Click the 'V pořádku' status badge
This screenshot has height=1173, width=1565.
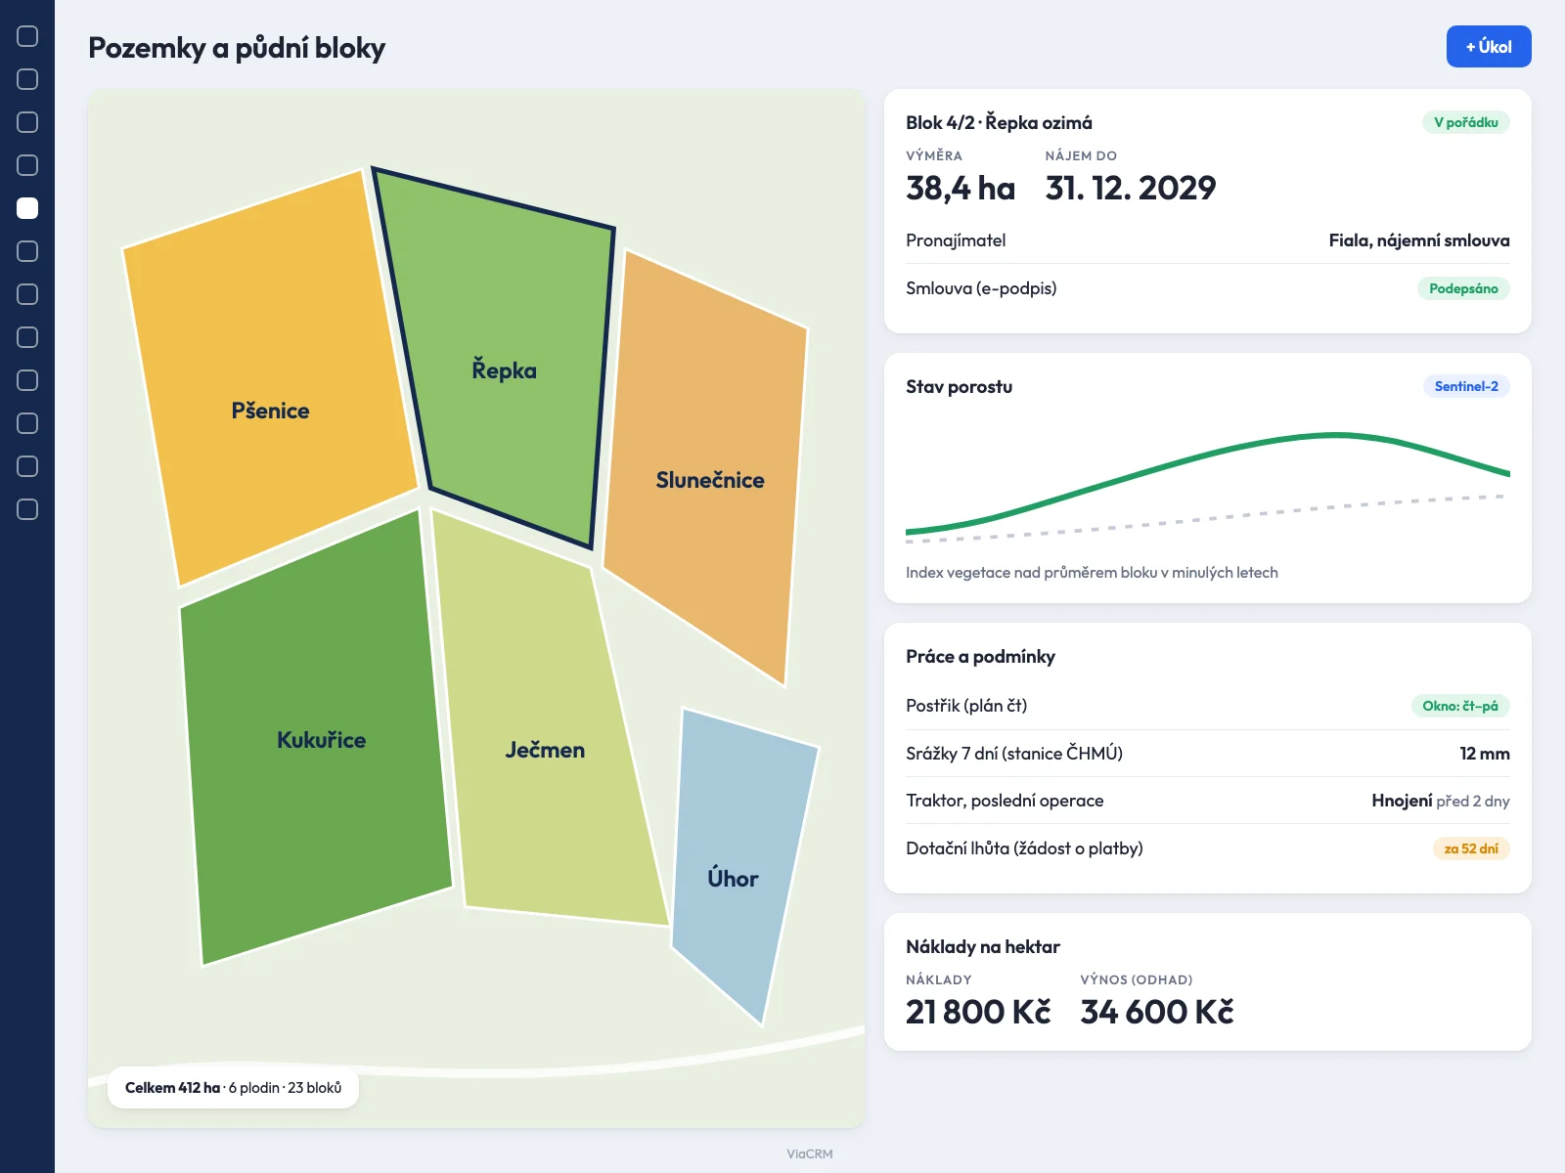(1465, 122)
